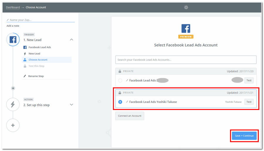Click pencil icon beside Rename Step
The width and height of the screenshot is (264, 151).
point(25,76)
